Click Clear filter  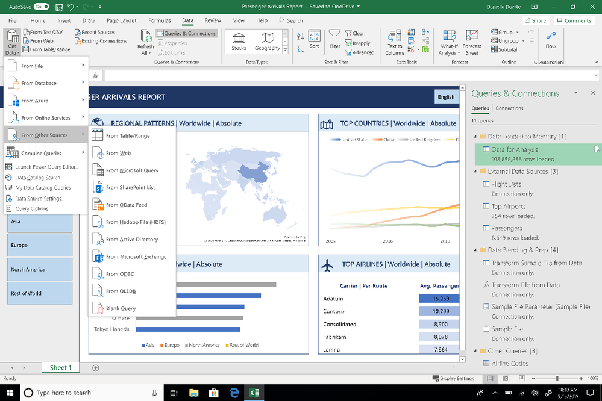pos(354,33)
